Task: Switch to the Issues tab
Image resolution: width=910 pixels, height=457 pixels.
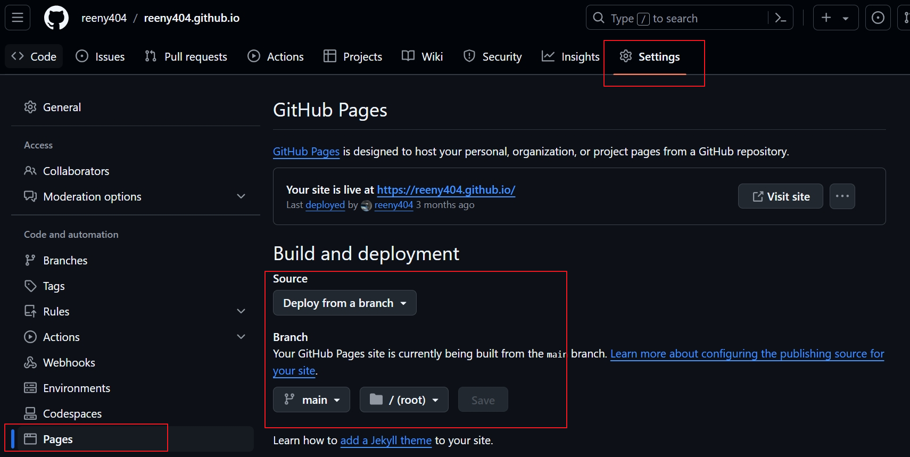Action: (x=100, y=56)
